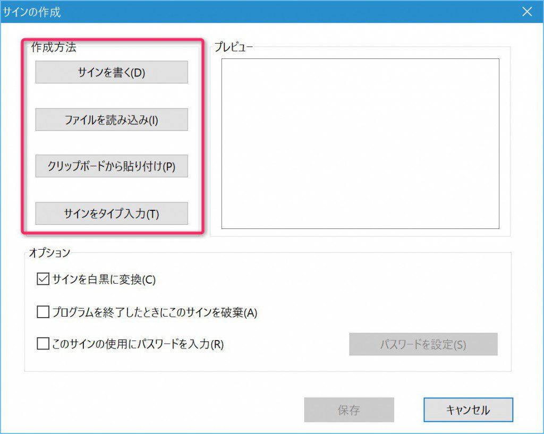Image resolution: width=544 pixels, height=434 pixels.
Task: Click the サインを書く(D) button
Action: 112,72
